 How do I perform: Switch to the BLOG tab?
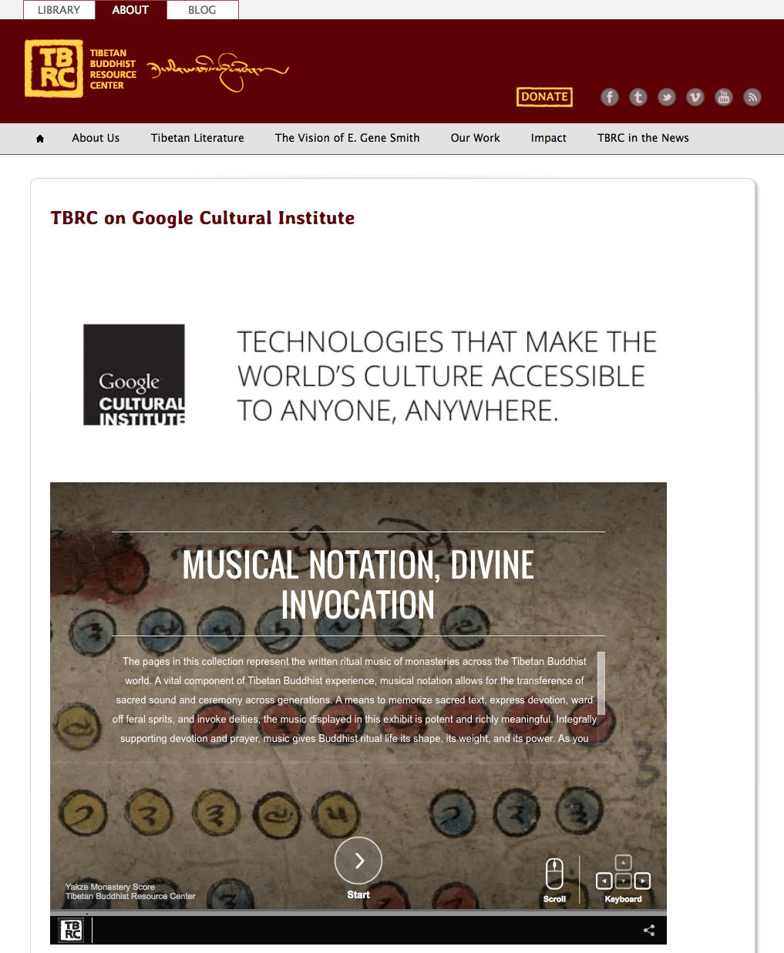(x=202, y=10)
